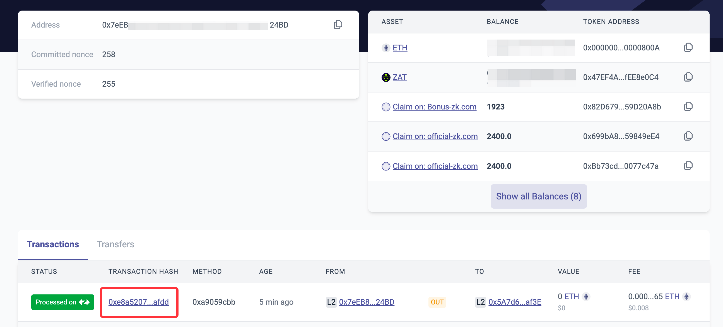Open the ETH asset link
723x327 pixels.
[x=400, y=48]
